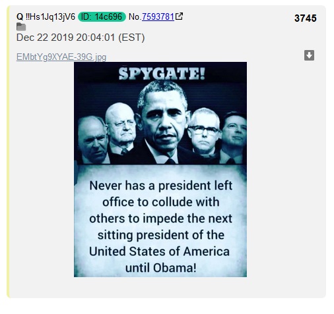334x314 pixels.
Task: Click the yellow highlight bar on post edge
Action: [8, 152]
